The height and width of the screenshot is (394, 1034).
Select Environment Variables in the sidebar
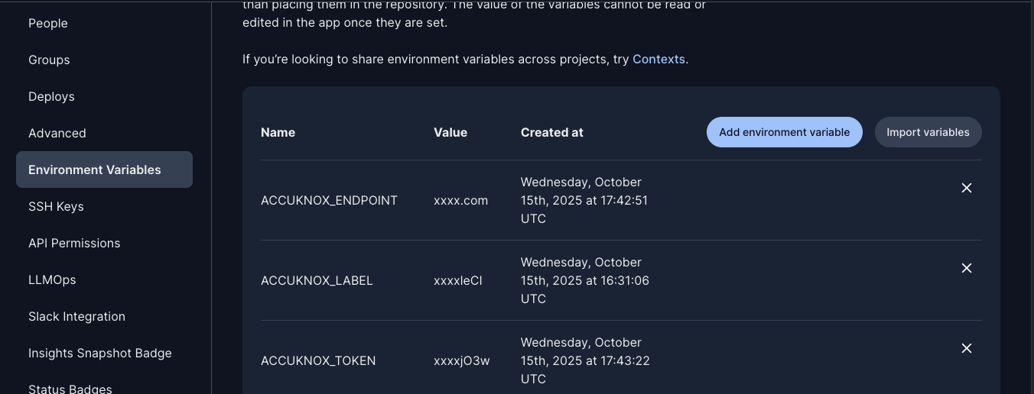tap(95, 170)
